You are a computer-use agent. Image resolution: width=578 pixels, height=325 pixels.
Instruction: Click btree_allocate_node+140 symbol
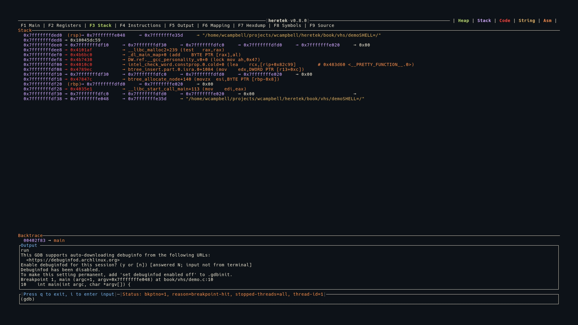click(x=160, y=79)
